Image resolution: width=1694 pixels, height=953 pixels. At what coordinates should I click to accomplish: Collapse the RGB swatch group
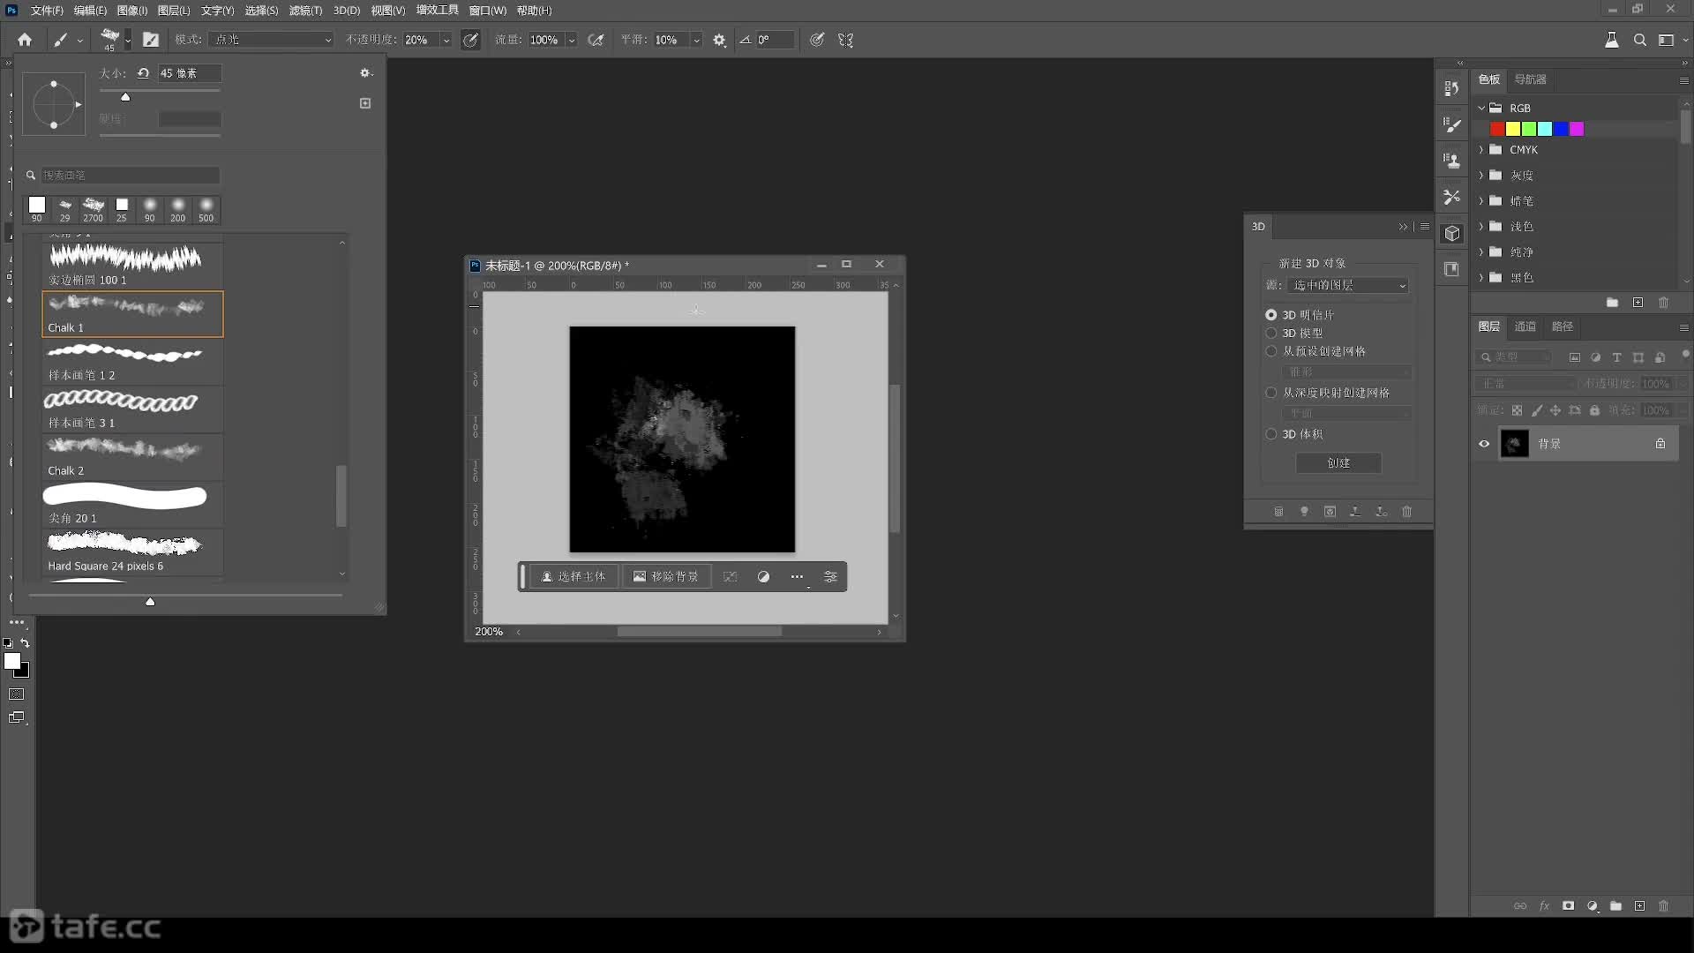[x=1481, y=108]
